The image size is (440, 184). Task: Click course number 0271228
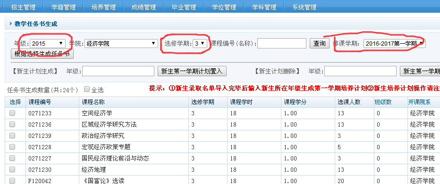coord(40,147)
